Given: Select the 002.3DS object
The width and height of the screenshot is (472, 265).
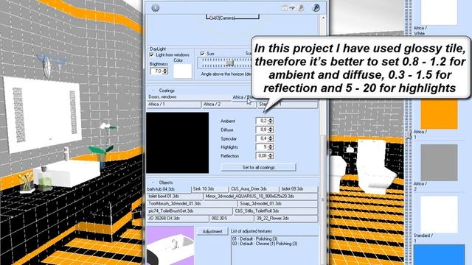Looking at the screenshot, I should 232,219.
